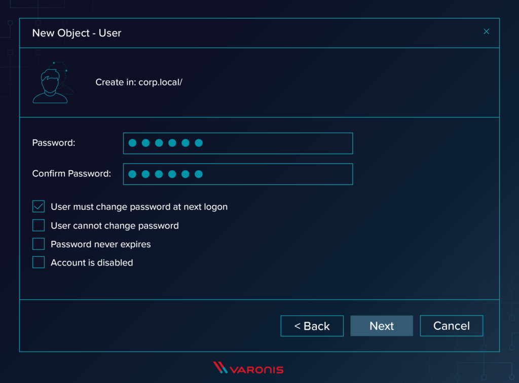The image size is (519, 383).
Task: Click the 'User must change password' label text
Action: coord(139,206)
